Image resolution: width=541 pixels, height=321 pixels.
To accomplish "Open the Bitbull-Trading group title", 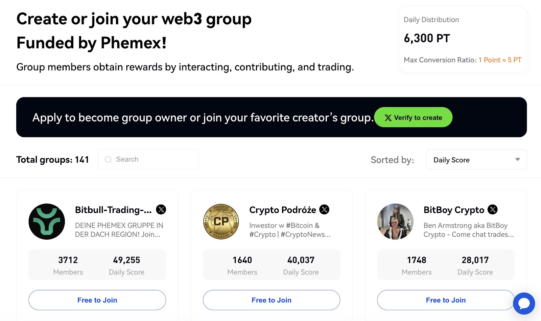I will pos(113,210).
